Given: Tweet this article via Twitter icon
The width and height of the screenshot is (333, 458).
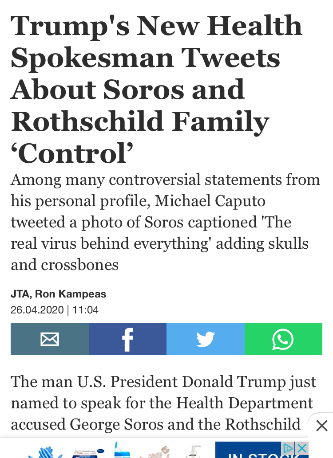Looking at the screenshot, I should point(206,339).
